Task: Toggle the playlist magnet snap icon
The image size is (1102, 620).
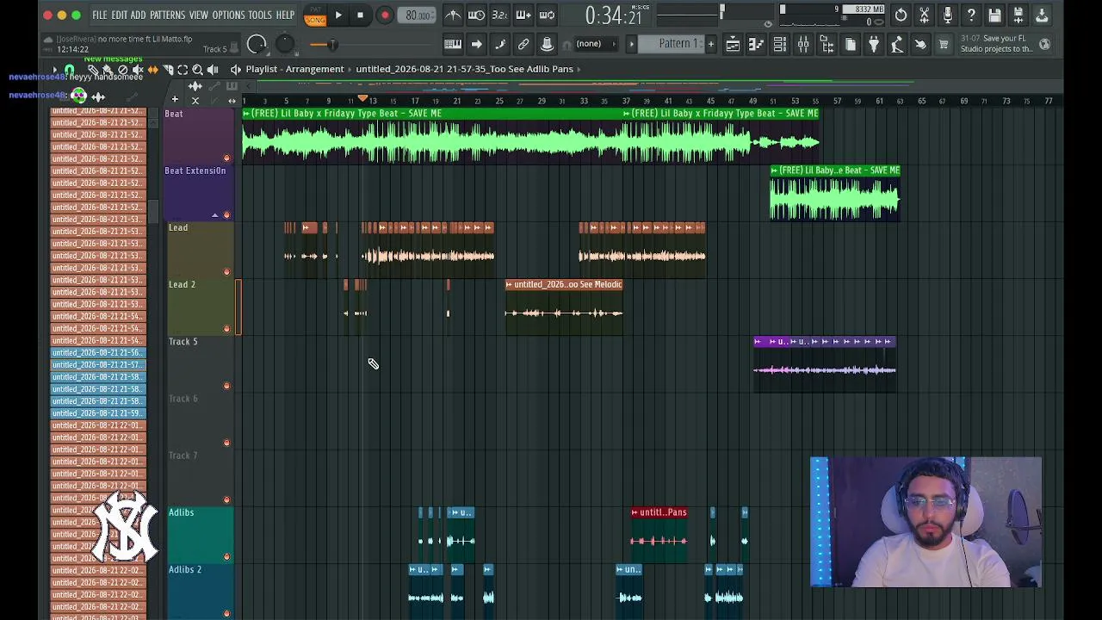Action: click(x=70, y=69)
